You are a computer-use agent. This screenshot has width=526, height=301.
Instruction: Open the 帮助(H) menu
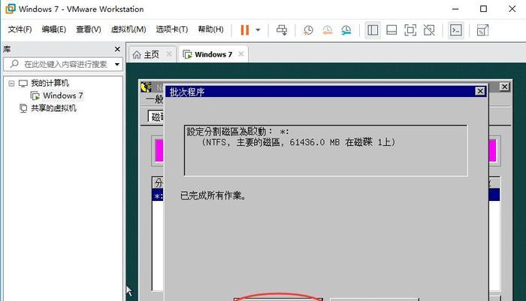point(210,29)
